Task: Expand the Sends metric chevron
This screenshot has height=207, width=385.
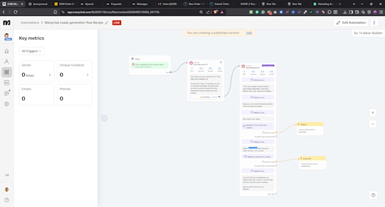Action: [x=50, y=75]
